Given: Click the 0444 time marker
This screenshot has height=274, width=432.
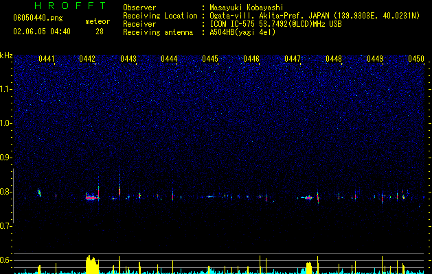Looking at the screenshot, I should point(169,59).
